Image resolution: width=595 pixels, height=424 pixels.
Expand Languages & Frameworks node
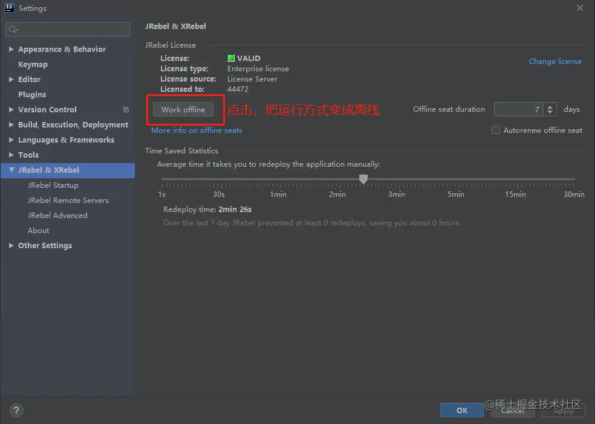point(11,140)
